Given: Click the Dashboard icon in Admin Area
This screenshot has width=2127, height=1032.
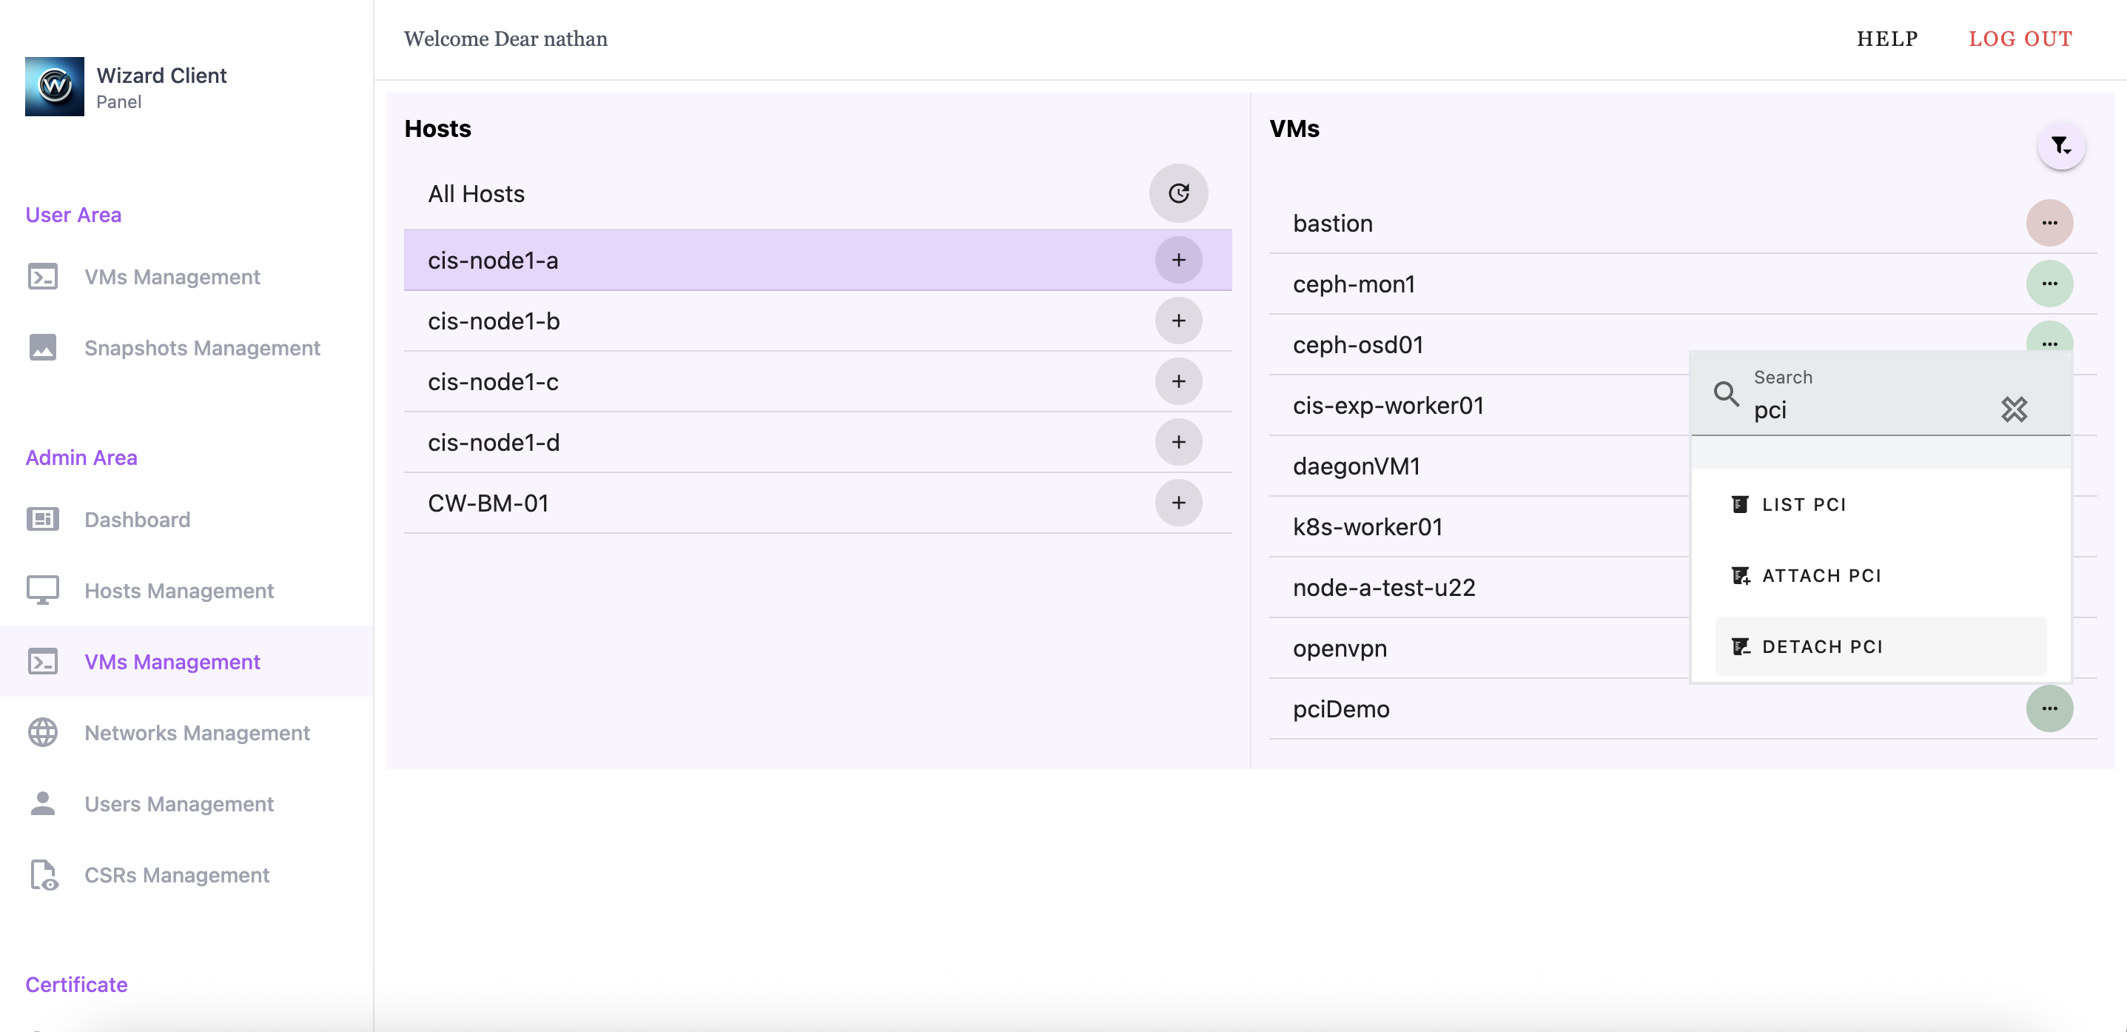Looking at the screenshot, I should click(x=43, y=519).
